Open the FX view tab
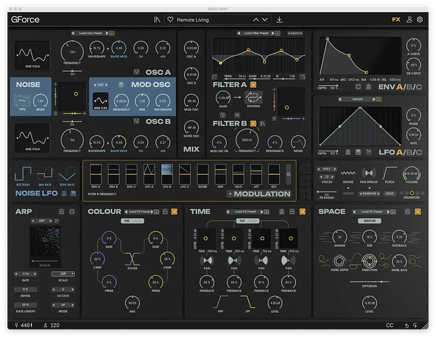The height and width of the screenshot is (338, 436). coord(396,20)
